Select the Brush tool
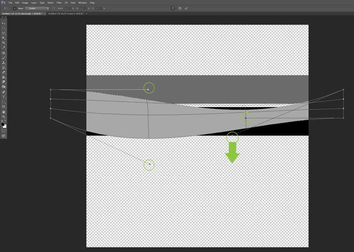354x252 pixels. [x=4, y=58]
